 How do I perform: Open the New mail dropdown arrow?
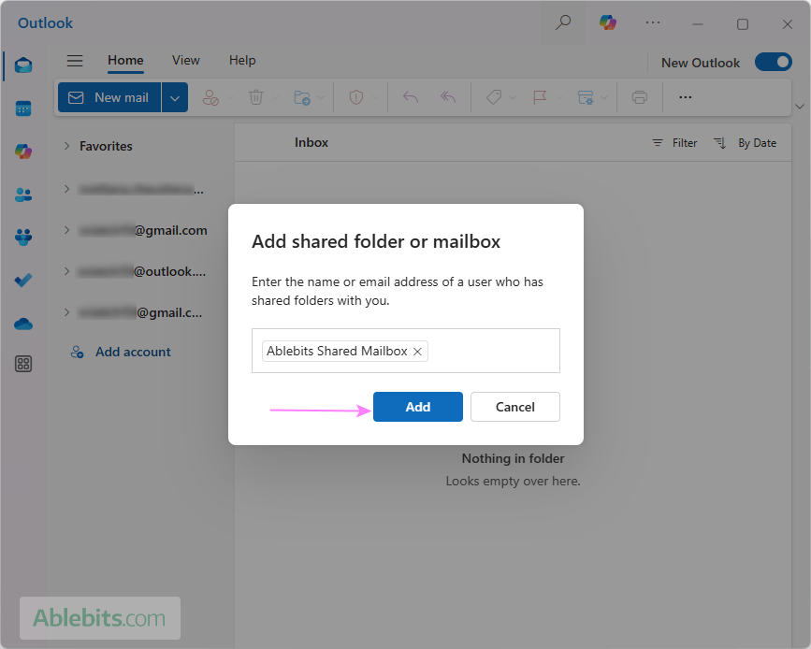coord(175,98)
